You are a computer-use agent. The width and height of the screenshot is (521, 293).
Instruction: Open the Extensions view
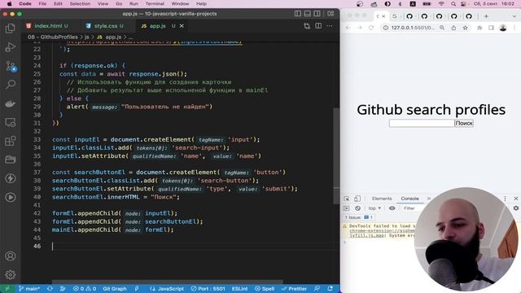tap(11, 141)
